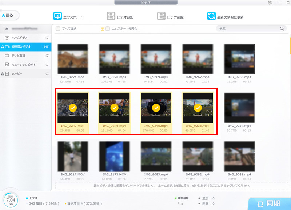Screen dimensions: 291x210
Task: Click the blurred device name in sidebar
Action: [25, 29]
